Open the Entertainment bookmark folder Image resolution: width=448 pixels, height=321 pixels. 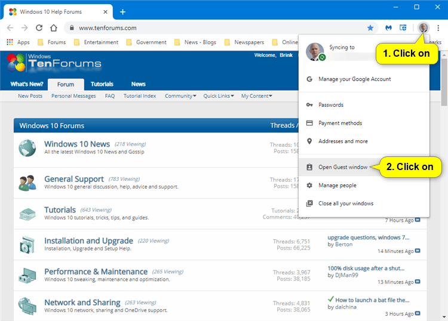point(96,42)
